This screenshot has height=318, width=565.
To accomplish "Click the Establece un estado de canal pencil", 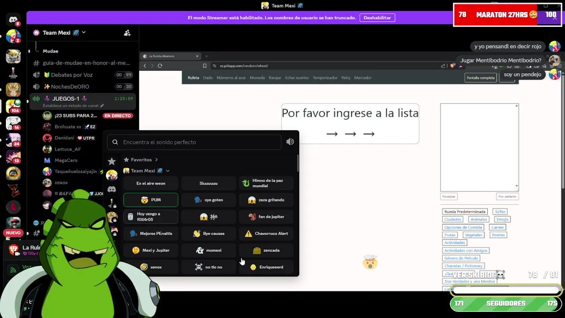I will tap(102, 106).
